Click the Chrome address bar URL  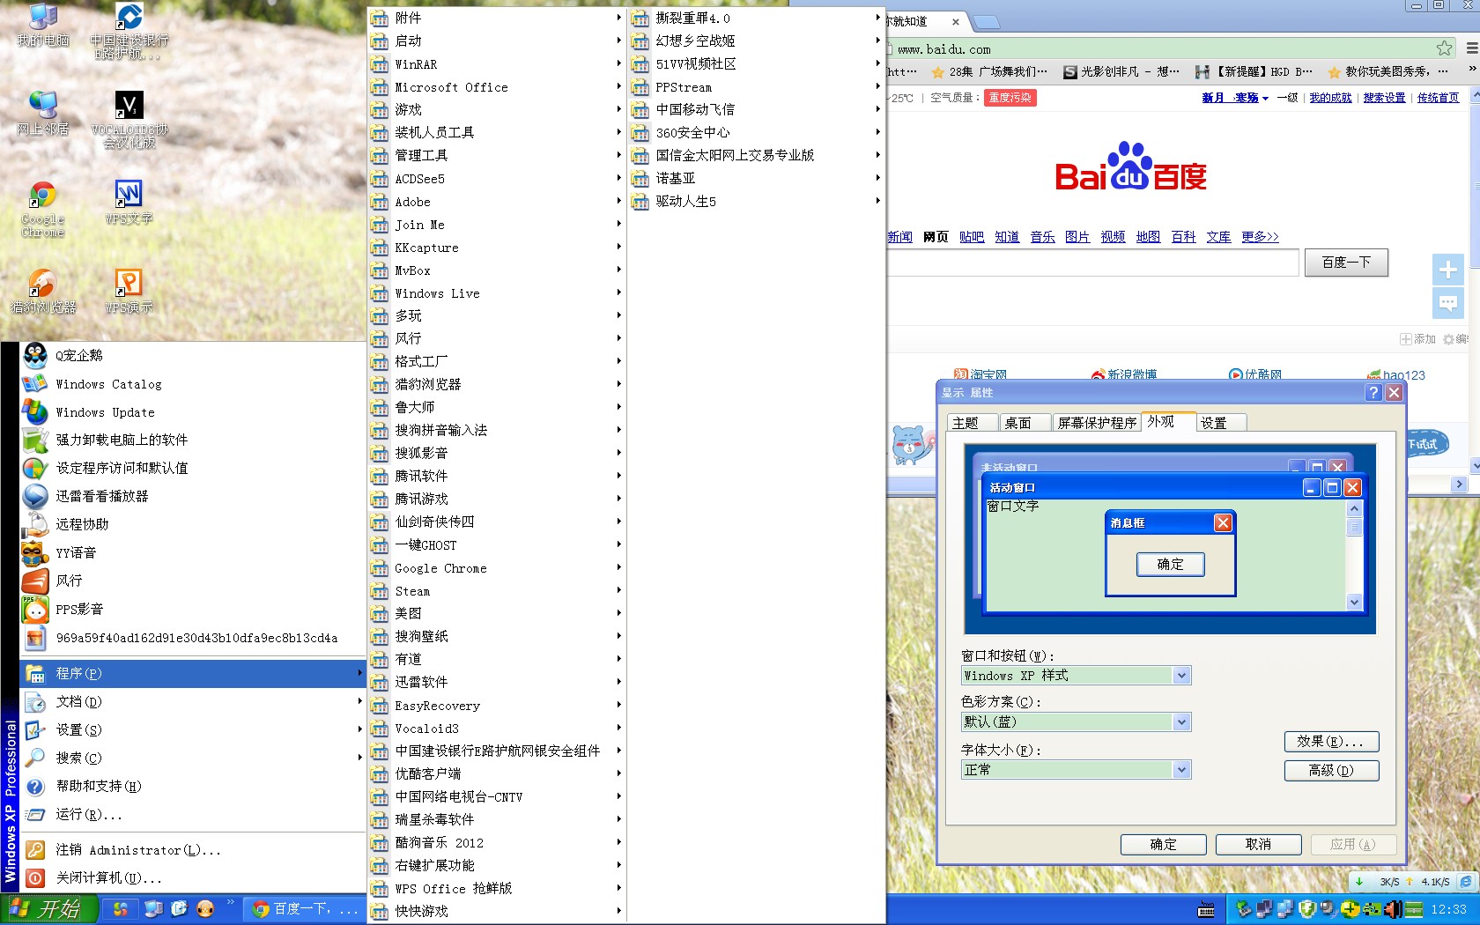point(943,49)
